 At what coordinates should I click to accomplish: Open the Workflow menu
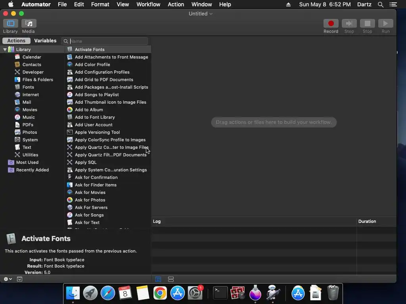(148, 4)
